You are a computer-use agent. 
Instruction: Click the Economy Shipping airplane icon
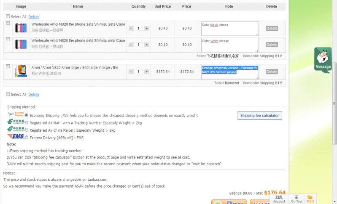pos(16,114)
